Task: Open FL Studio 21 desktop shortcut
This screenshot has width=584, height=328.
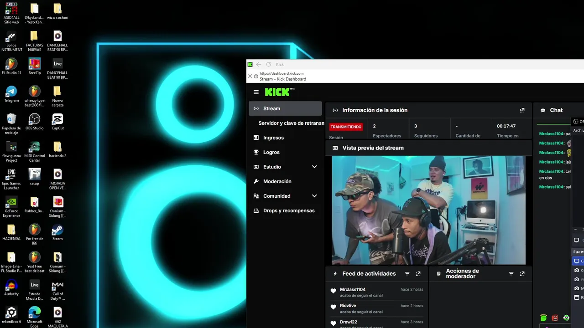Action: (x=11, y=67)
